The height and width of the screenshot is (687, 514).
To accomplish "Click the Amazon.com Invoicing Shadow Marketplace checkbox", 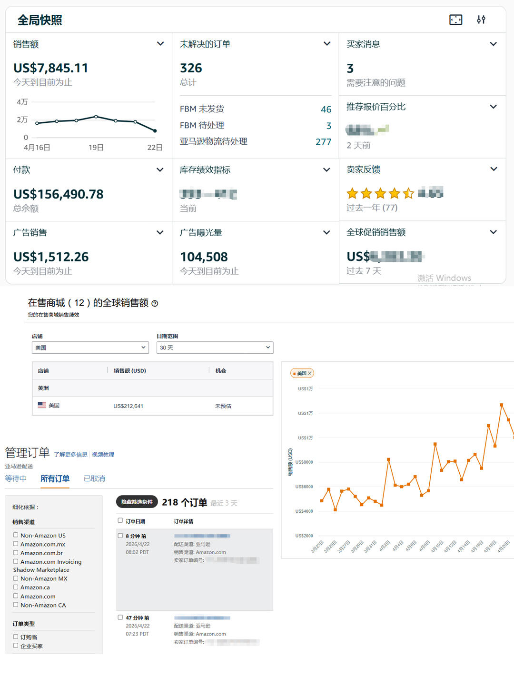I will pos(16,561).
